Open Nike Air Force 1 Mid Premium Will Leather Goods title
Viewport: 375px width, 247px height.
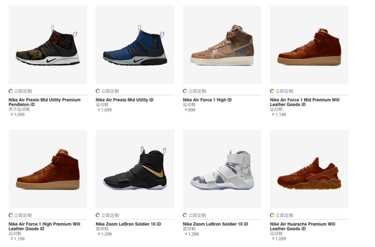(x=304, y=102)
